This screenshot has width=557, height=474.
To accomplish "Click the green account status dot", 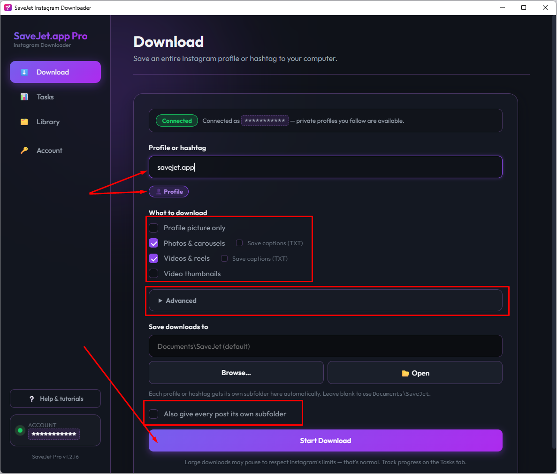I will 20,430.
